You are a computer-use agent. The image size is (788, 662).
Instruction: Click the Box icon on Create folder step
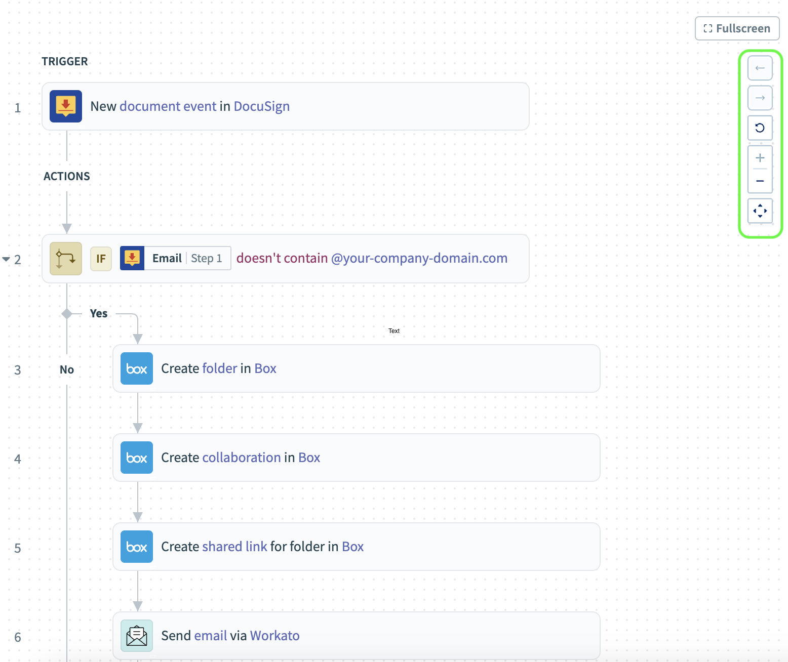click(x=137, y=368)
